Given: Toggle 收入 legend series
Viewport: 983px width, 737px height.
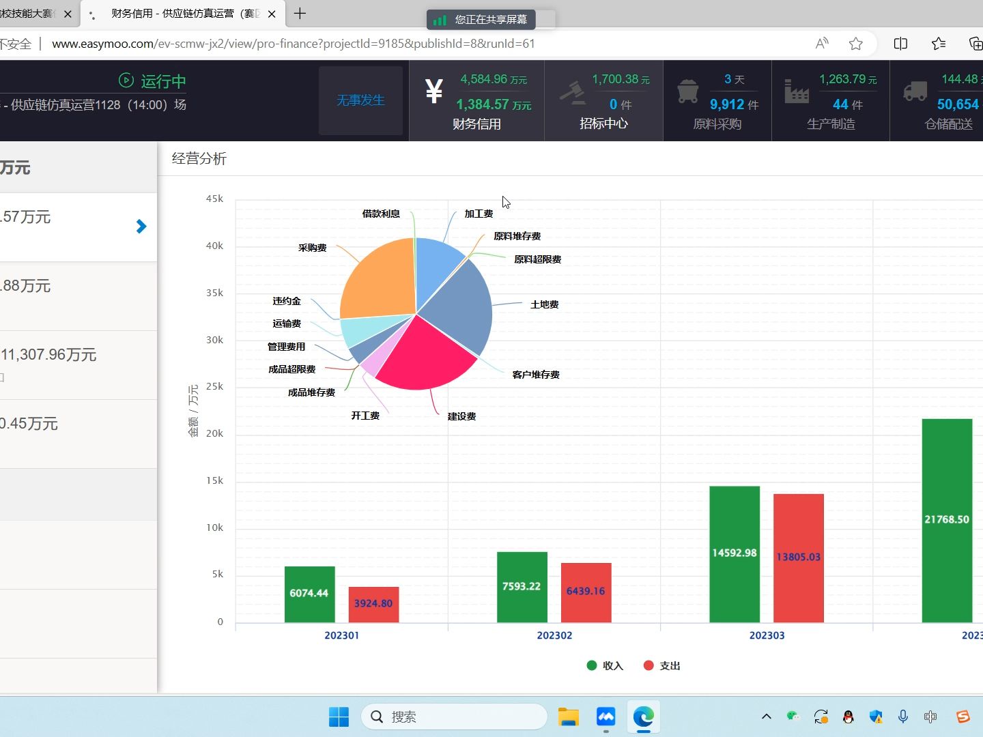Looking at the screenshot, I should coord(605,665).
